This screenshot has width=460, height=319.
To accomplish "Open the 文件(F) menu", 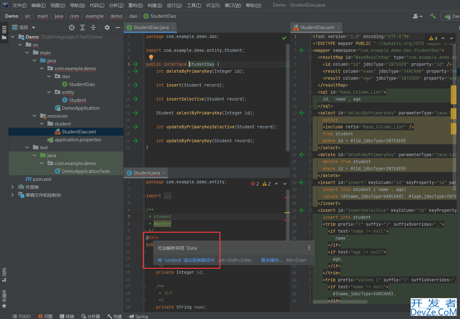I will pos(20,5).
